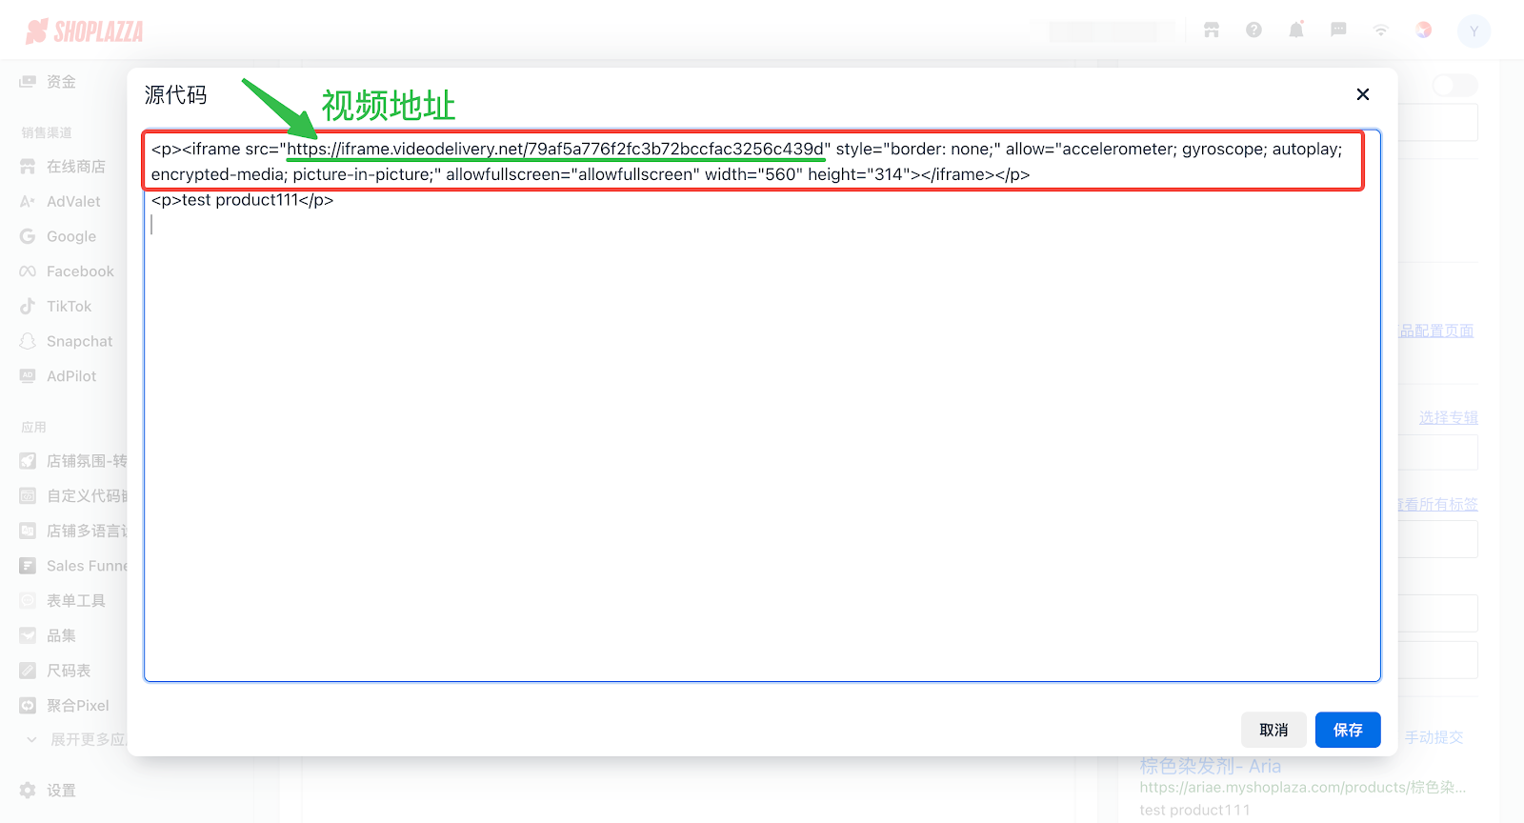Open the TikTok sales channel
The image size is (1524, 823).
(69, 307)
